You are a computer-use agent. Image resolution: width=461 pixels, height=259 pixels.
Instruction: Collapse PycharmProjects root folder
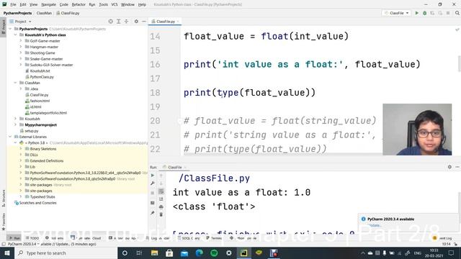[10, 29]
